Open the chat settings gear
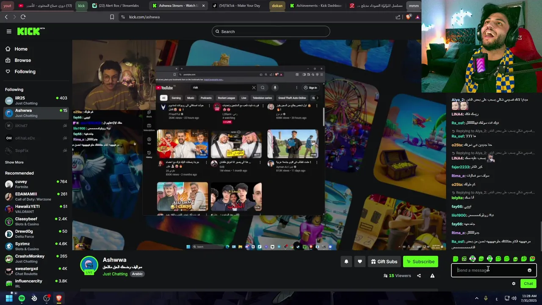The image size is (542, 305). click(514, 284)
